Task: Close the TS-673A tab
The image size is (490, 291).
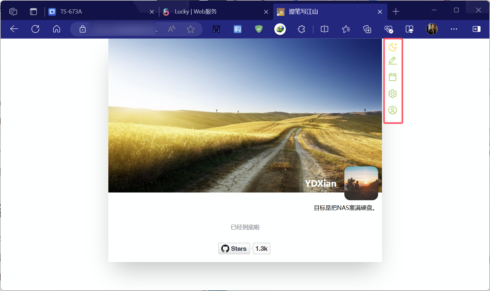Action: point(152,12)
